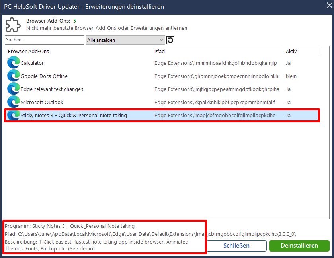334x258 pixels.
Task: Click the 'Ja' status of Microsoft Outlook
Action: 288,103
